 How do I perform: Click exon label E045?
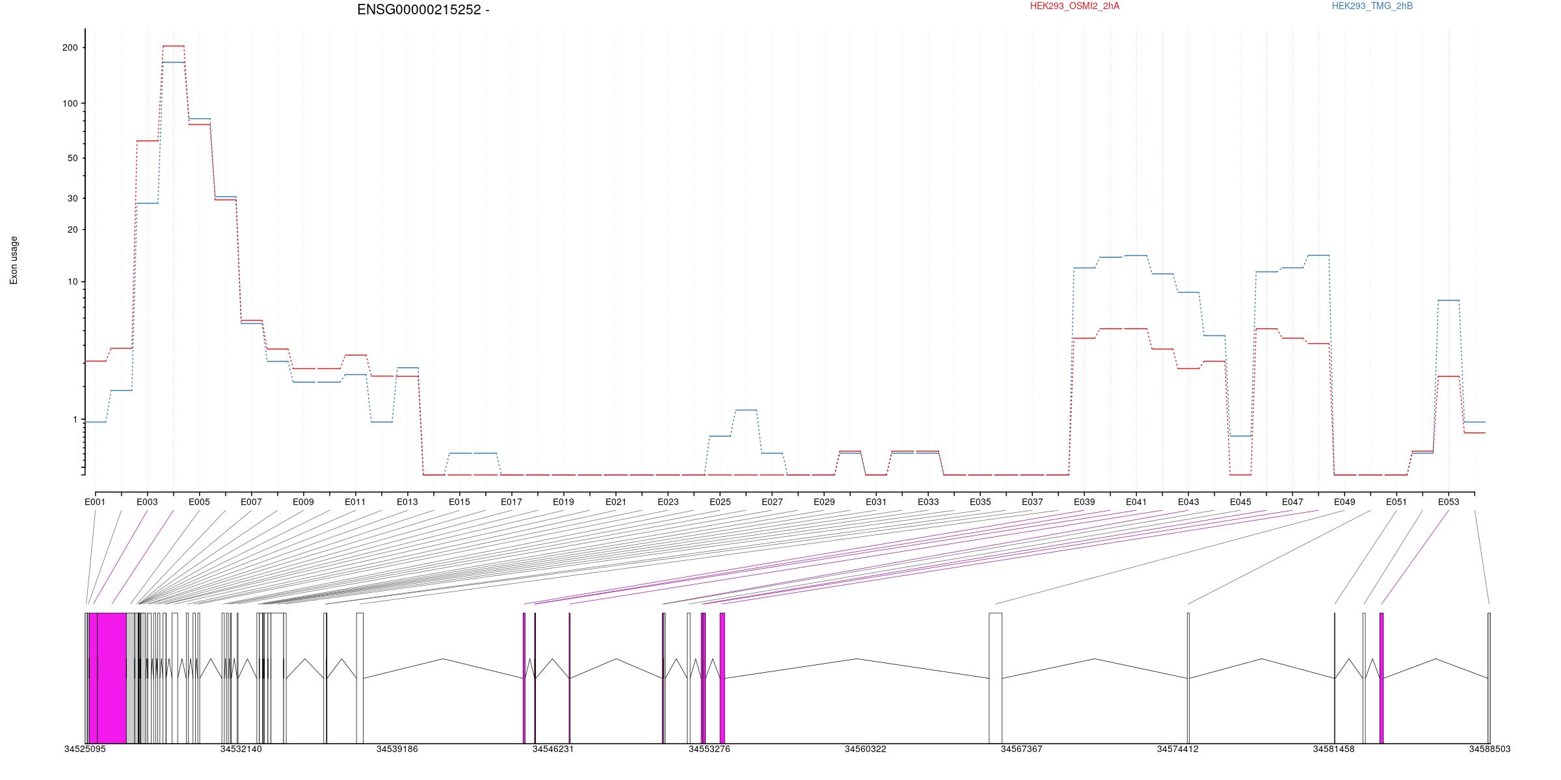coord(1240,502)
